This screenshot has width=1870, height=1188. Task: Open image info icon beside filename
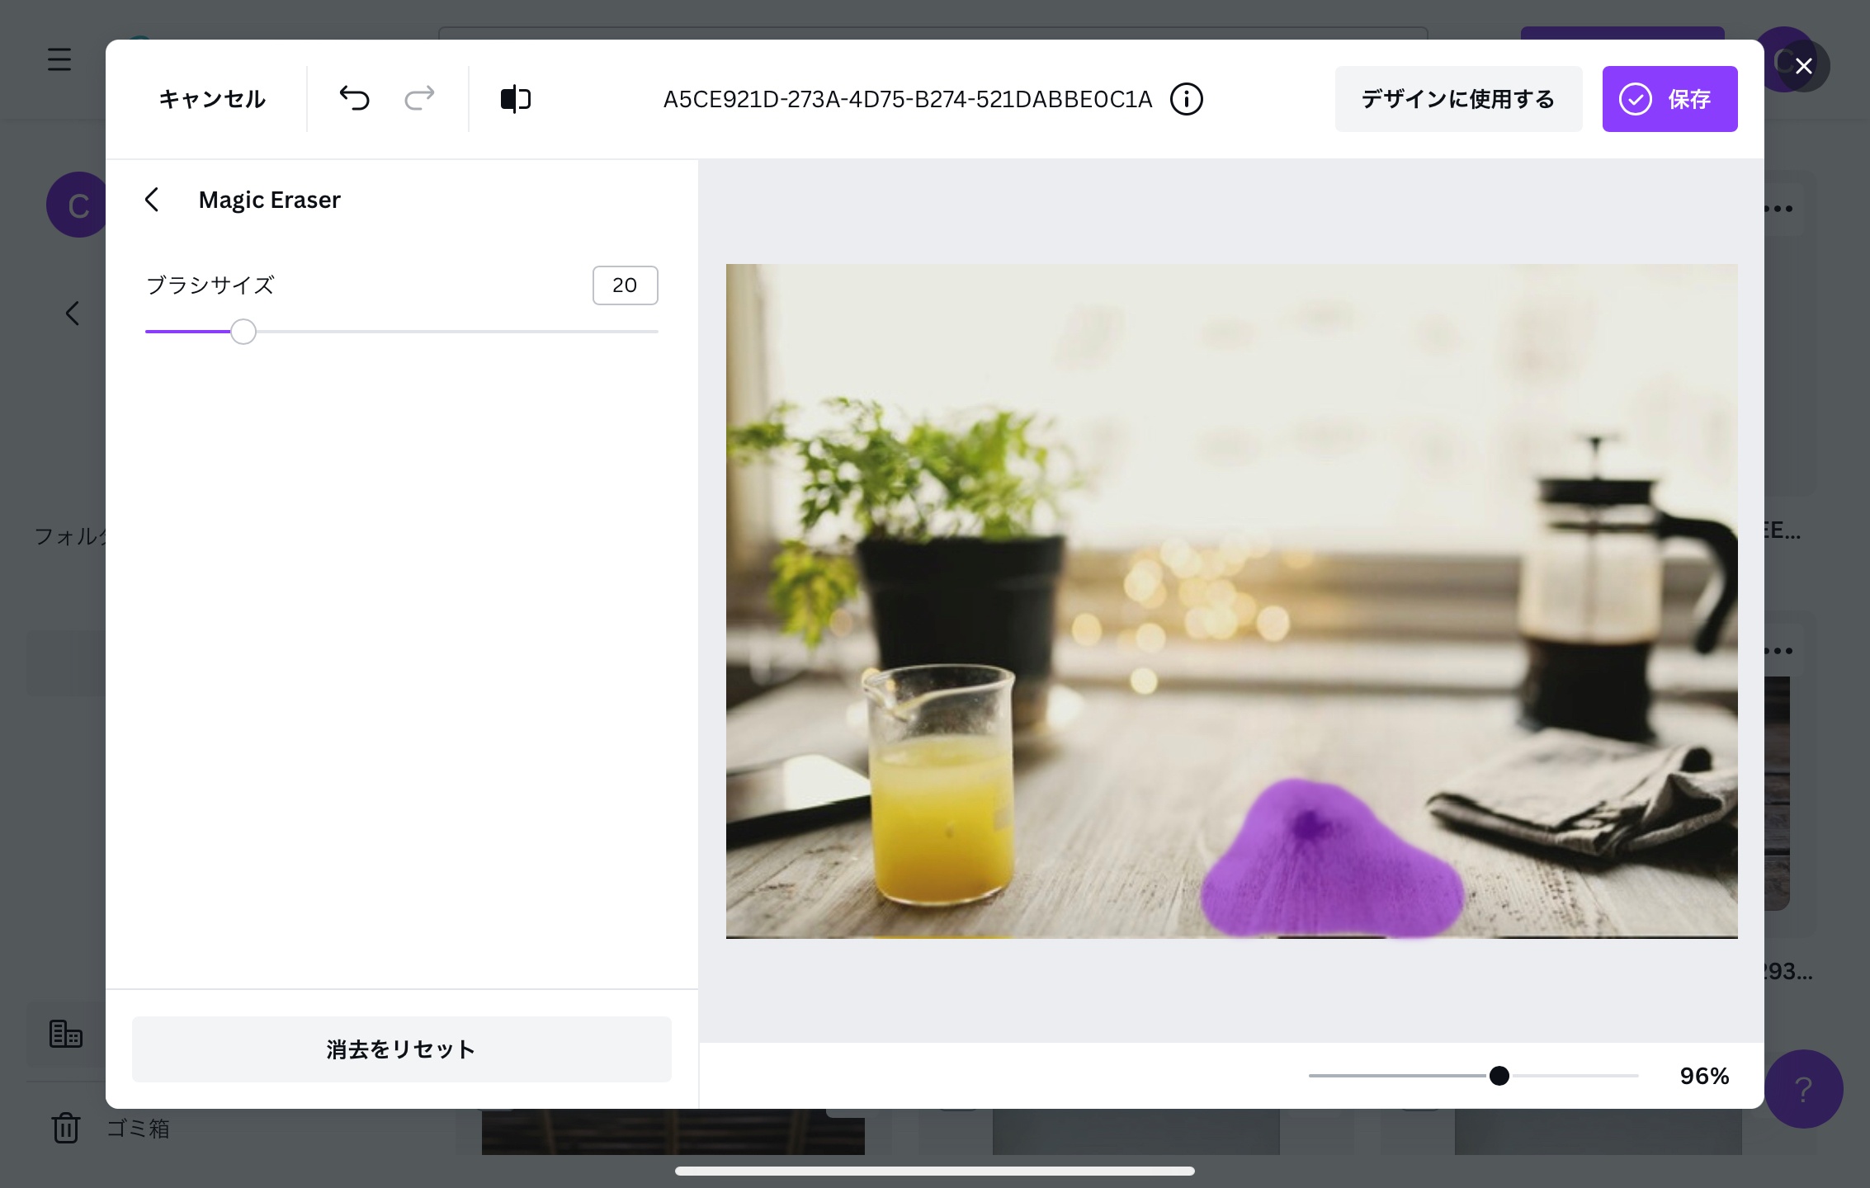(x=1186, y=99)
